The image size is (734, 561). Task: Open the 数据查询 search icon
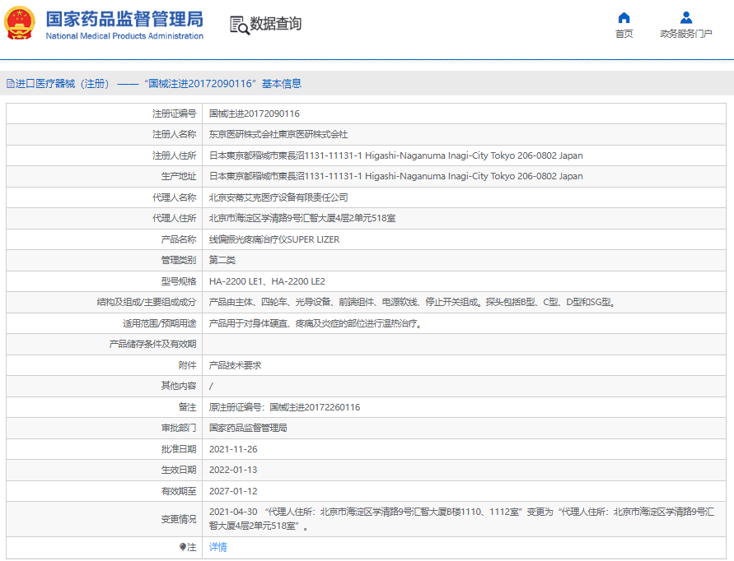pyautogui.click(x=239, y=25)
